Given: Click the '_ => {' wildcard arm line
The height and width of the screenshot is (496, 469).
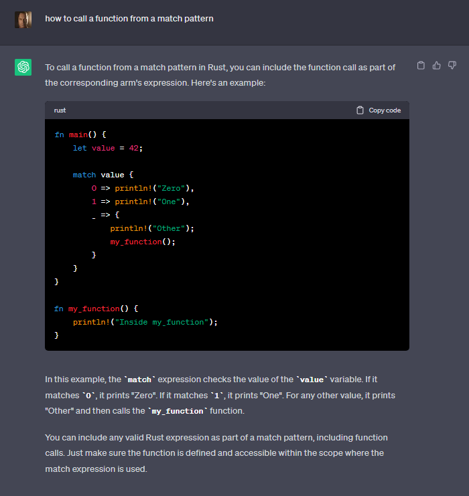Looking at the screenshot, I should (x=105, y=215).
